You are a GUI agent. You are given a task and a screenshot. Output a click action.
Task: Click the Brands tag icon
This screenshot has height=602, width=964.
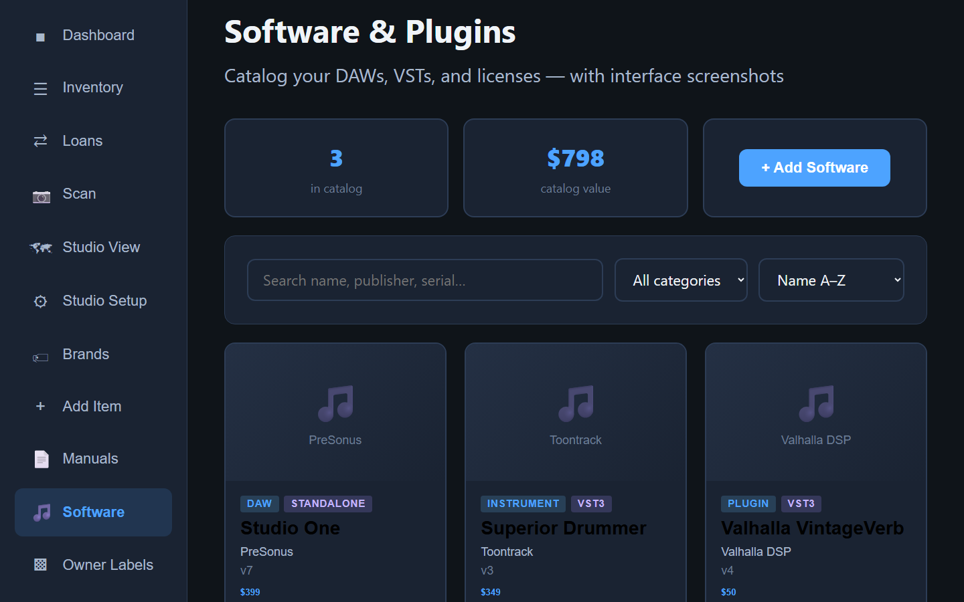tap(40, 357)
